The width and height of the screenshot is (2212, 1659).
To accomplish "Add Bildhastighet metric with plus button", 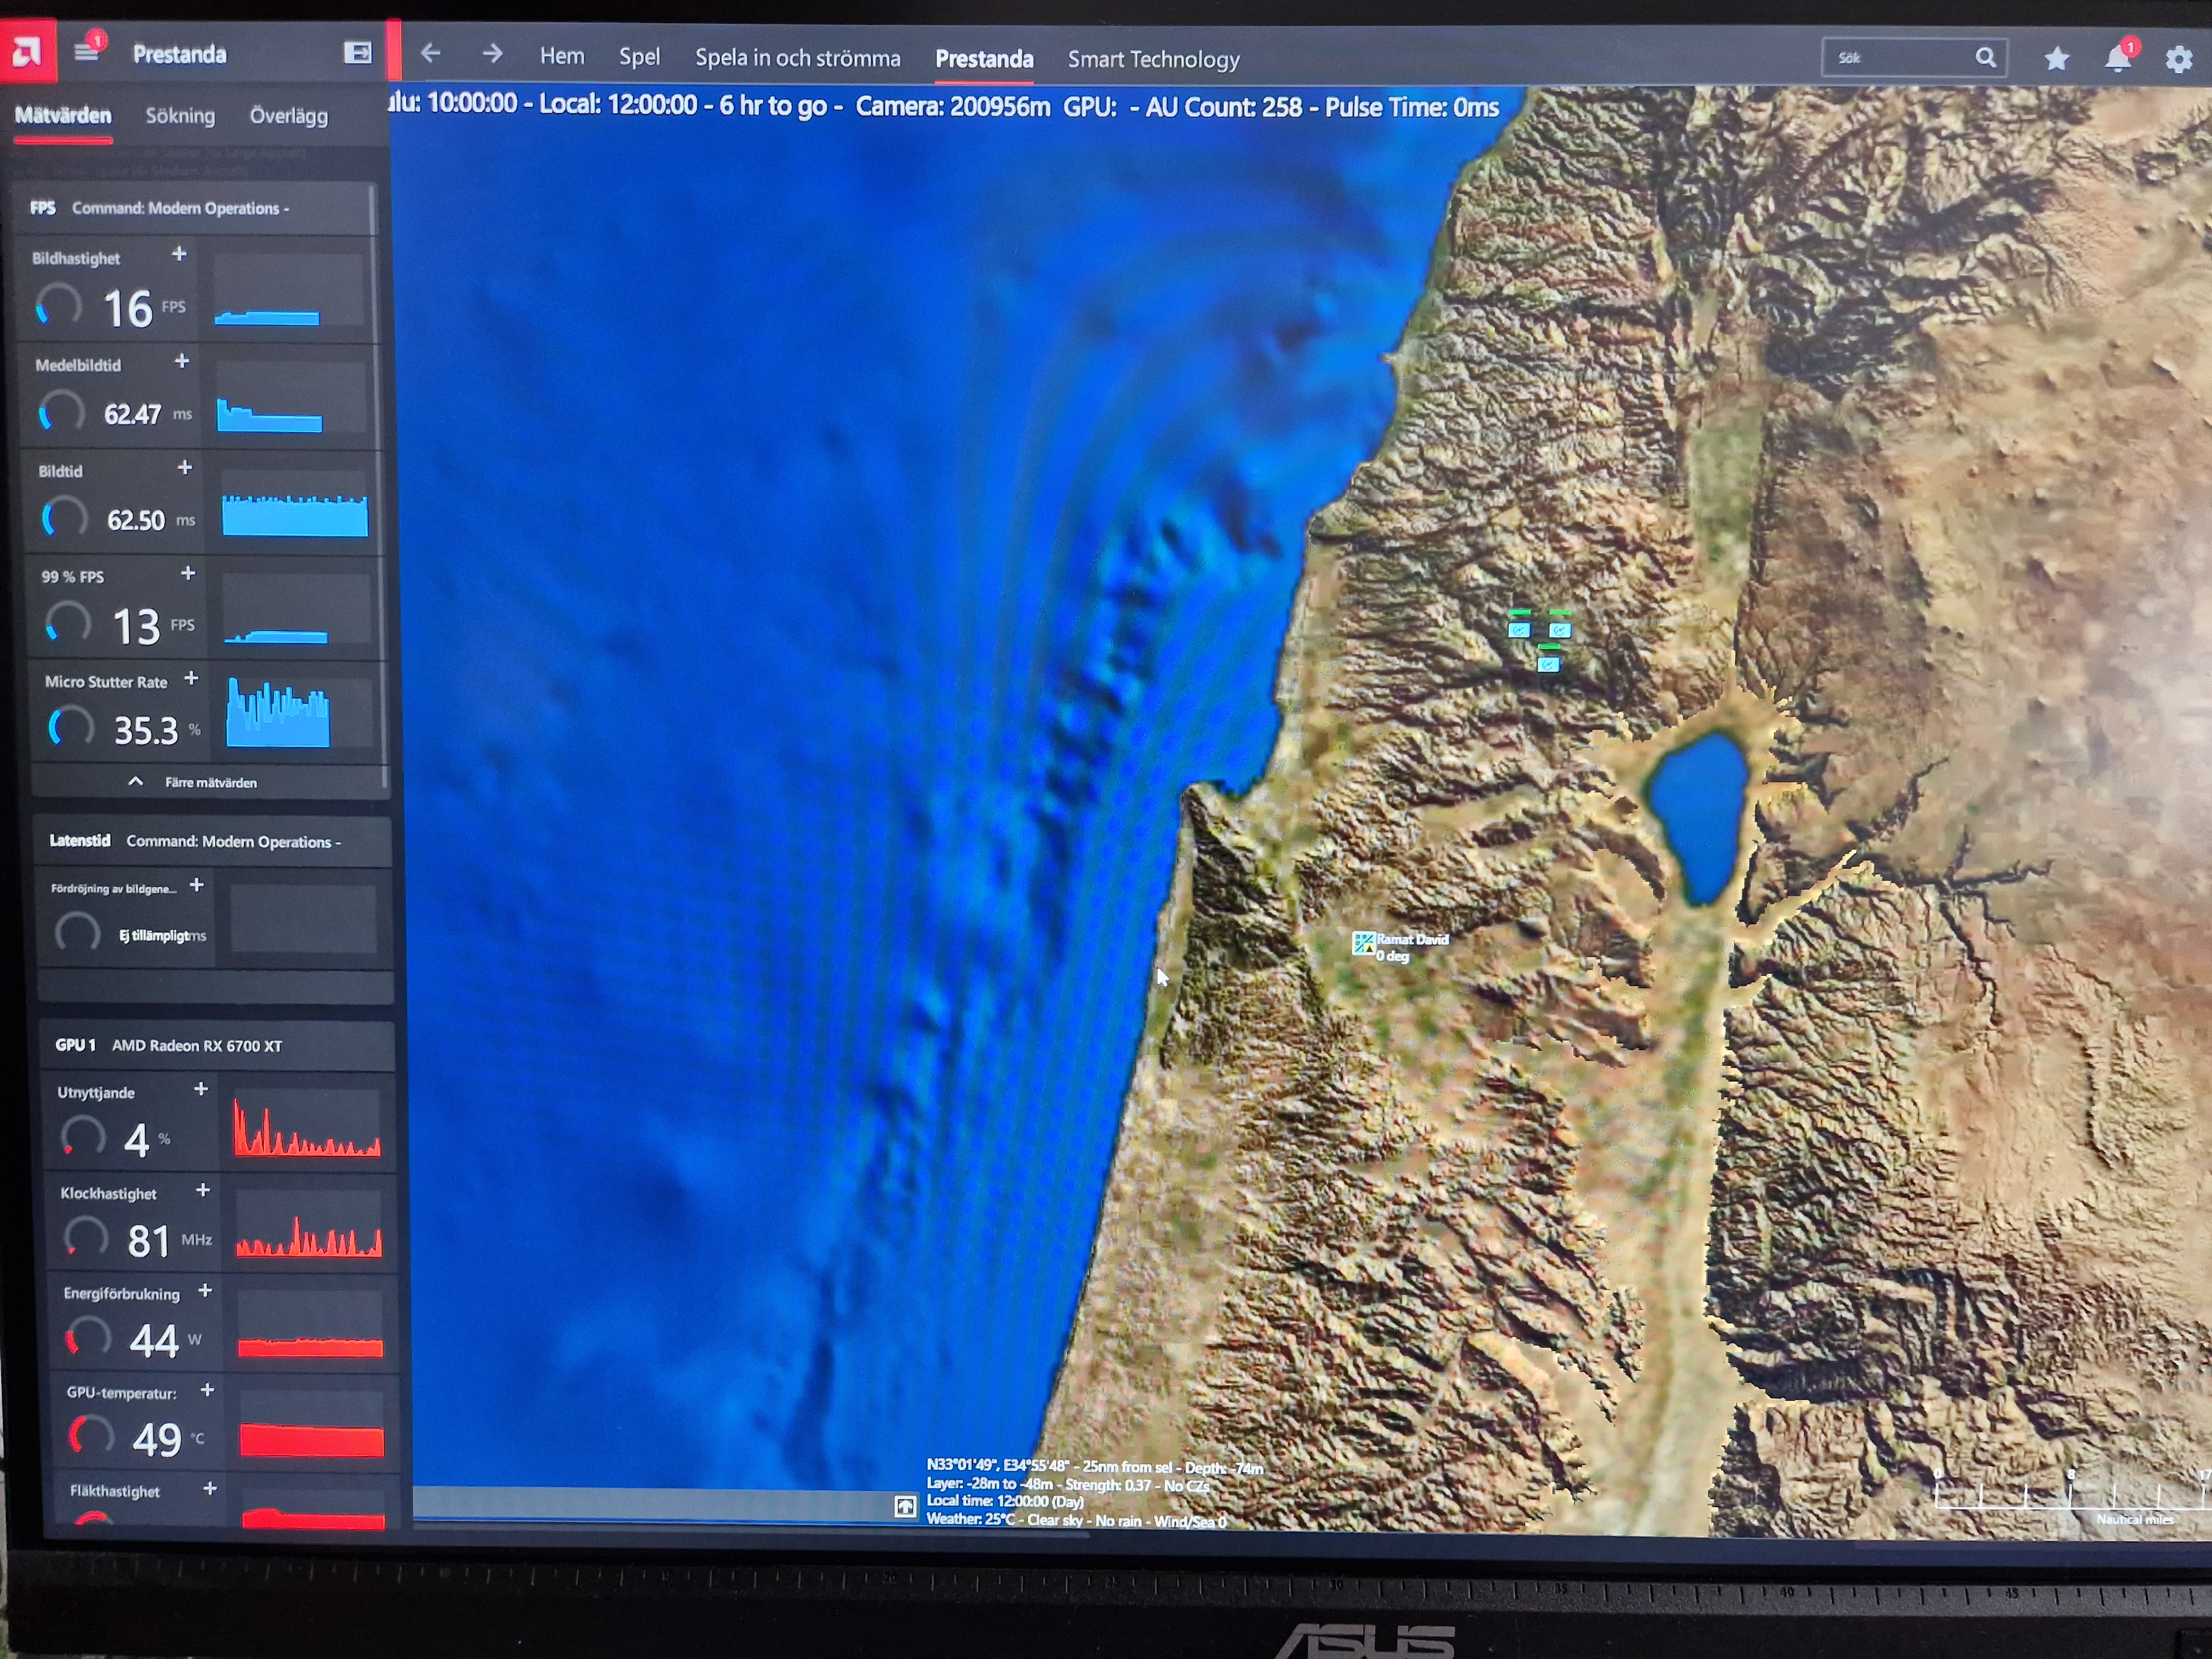I will (x=179, y=254).
